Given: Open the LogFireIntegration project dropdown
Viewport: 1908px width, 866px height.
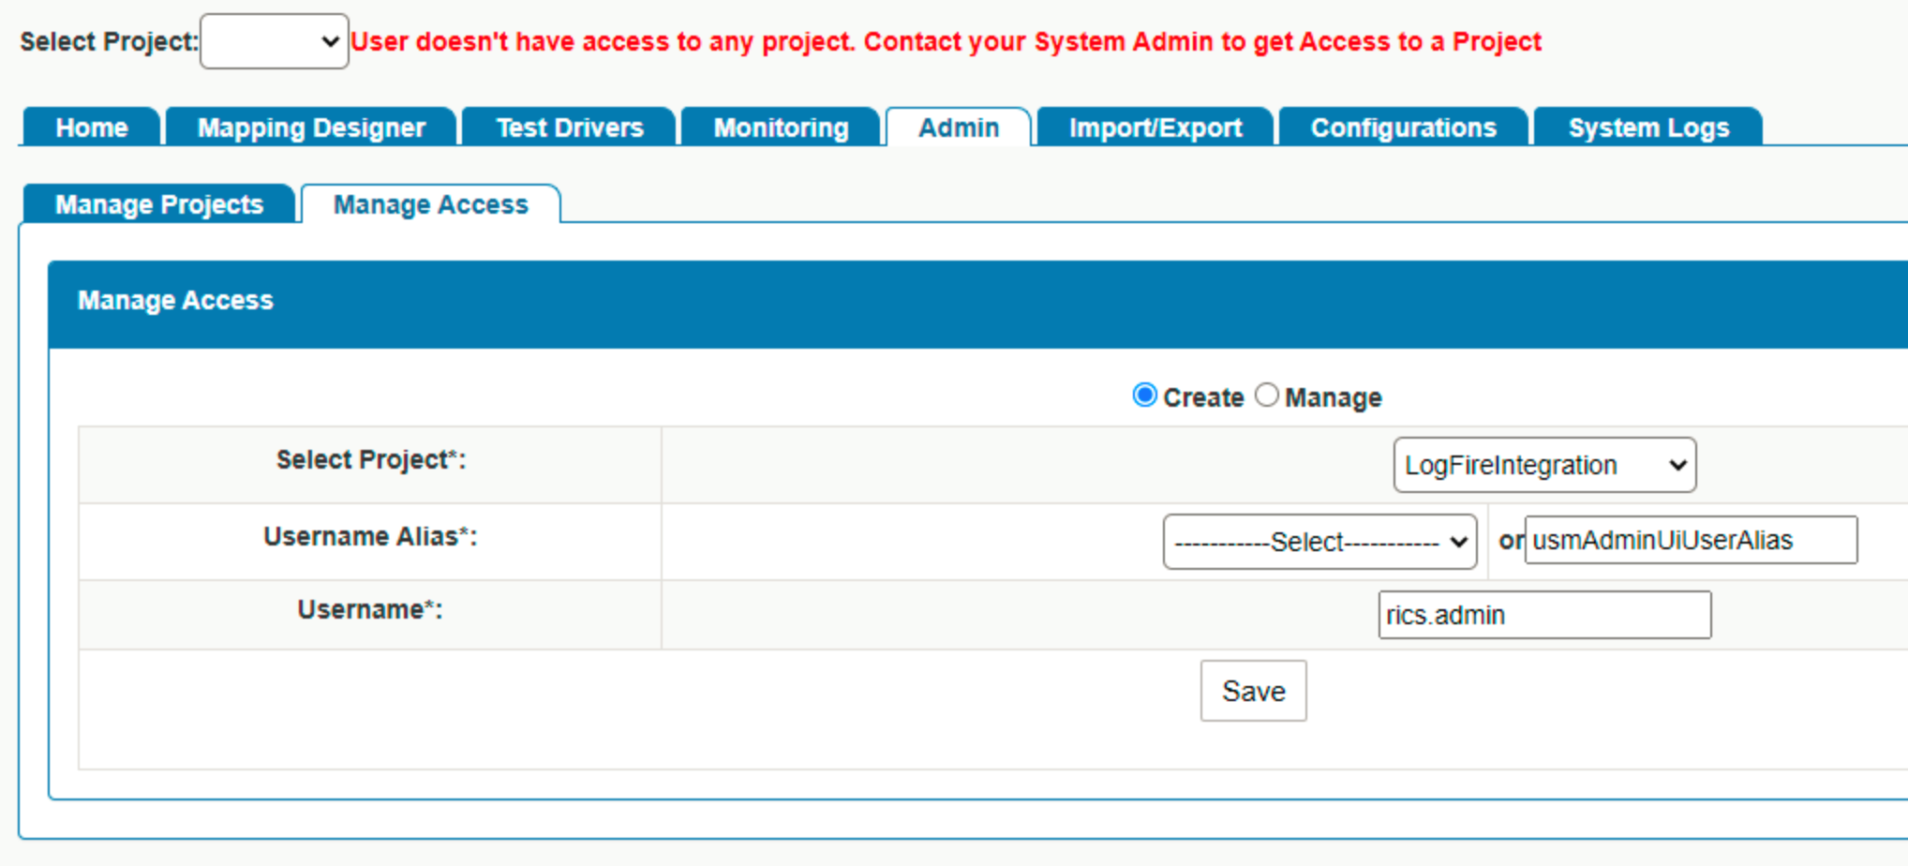Looking at the screenshot, I should 1543,465.
